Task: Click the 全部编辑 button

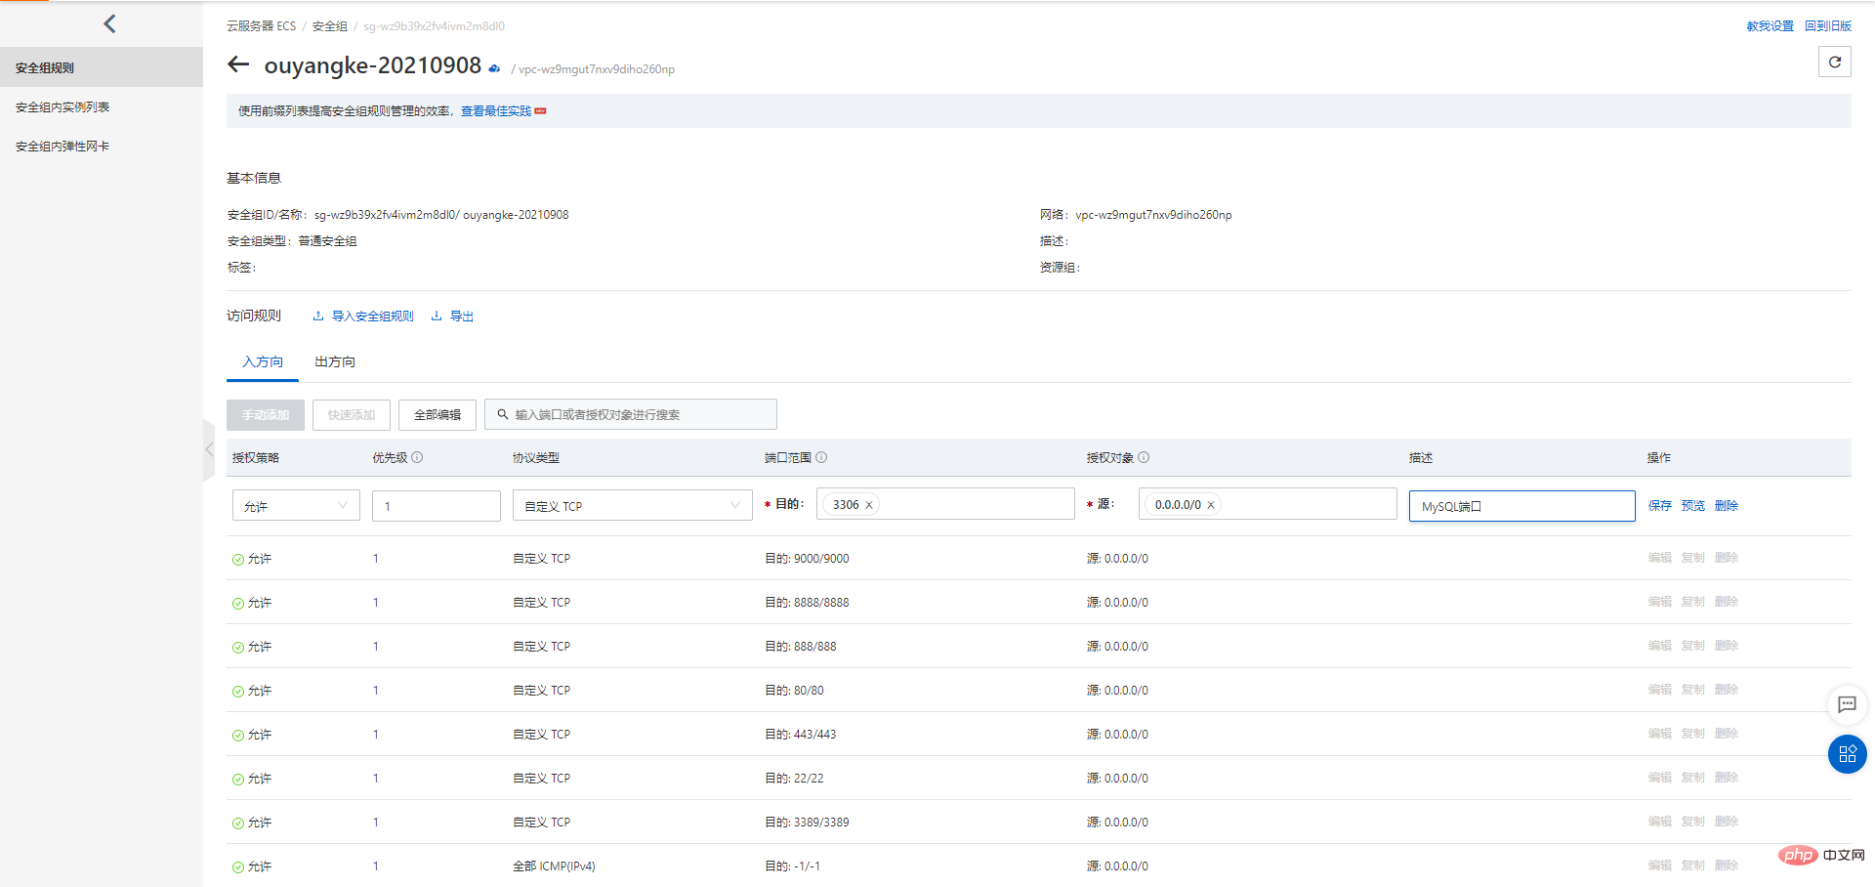Action: pos(437,415)
